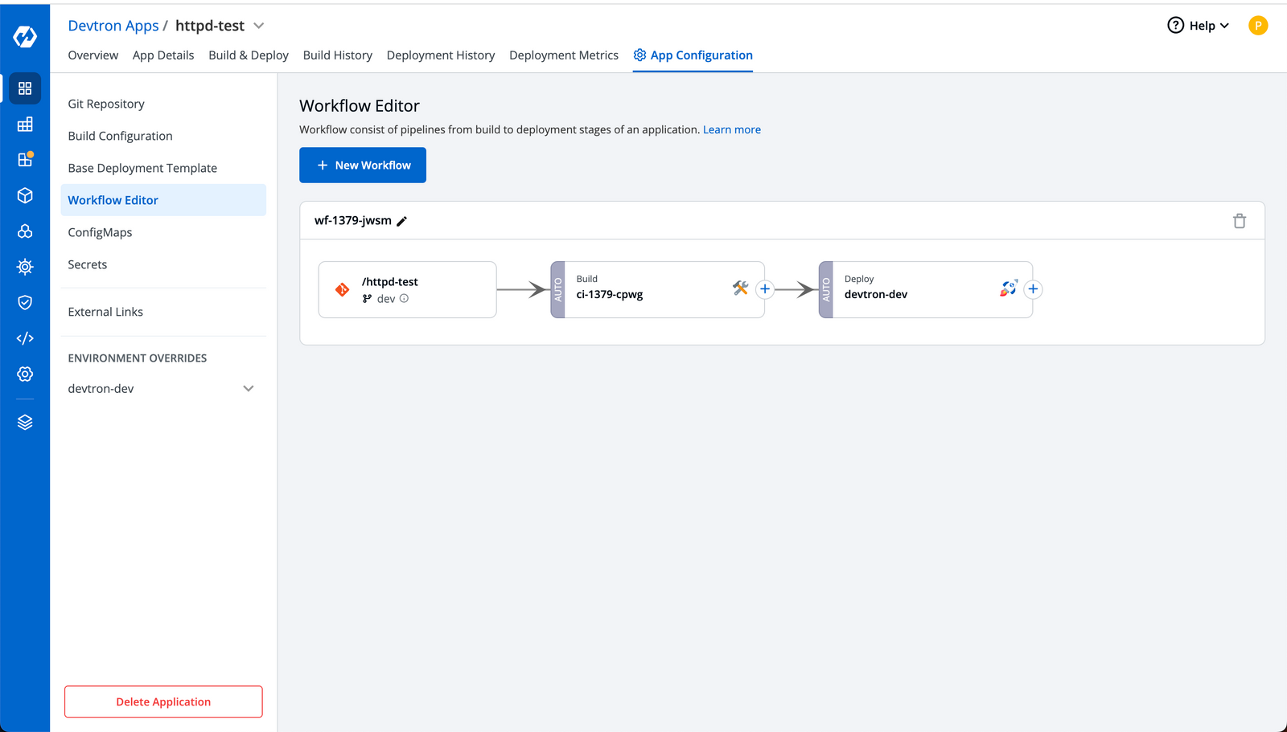Open Global Configurations gear icon in sidebar
Viewport: 1287px width, 732px height.
tap(25, 374)
